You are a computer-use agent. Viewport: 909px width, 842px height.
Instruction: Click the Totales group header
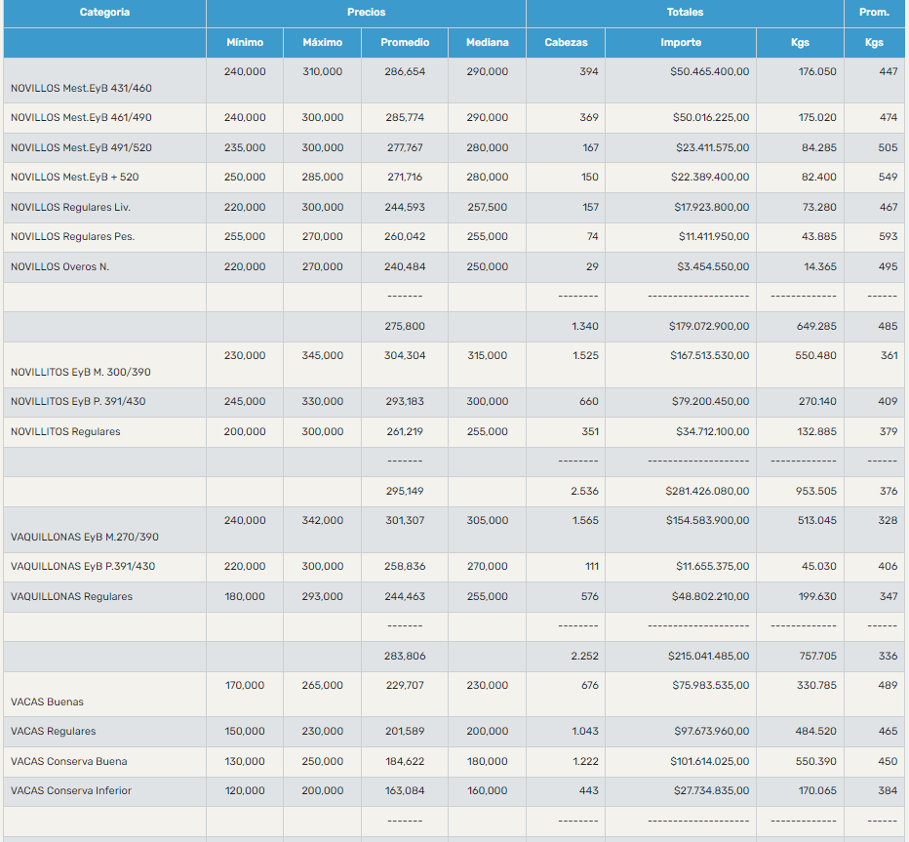(x=685, y=13)
